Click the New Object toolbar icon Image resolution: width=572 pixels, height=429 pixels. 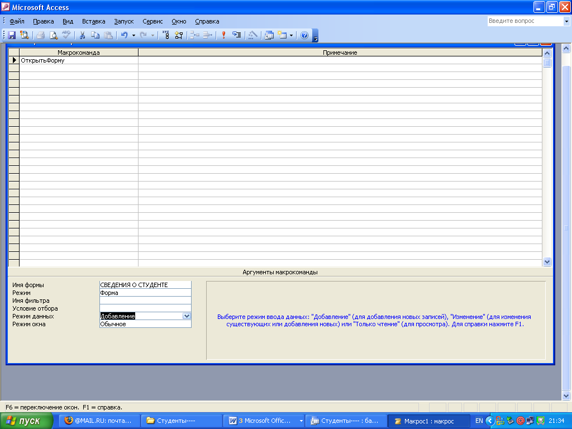(x=282, y=35)
